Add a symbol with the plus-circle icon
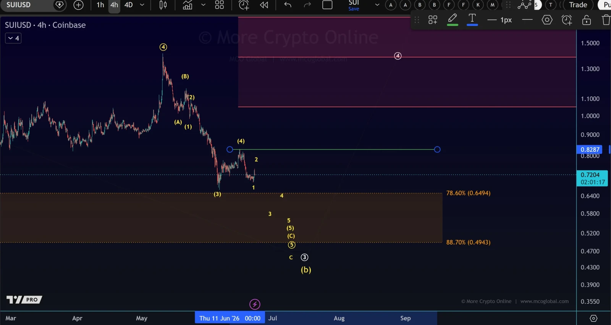The image size is (611, 325). 78,5
